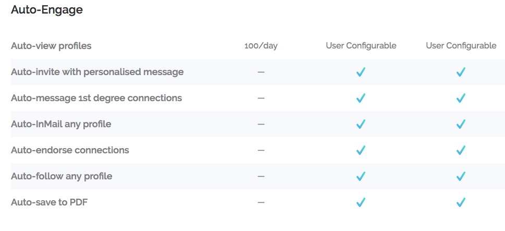Click the last-column User Configurable text
This screenshot has width=505, height=231.
(x=461, y=46)
